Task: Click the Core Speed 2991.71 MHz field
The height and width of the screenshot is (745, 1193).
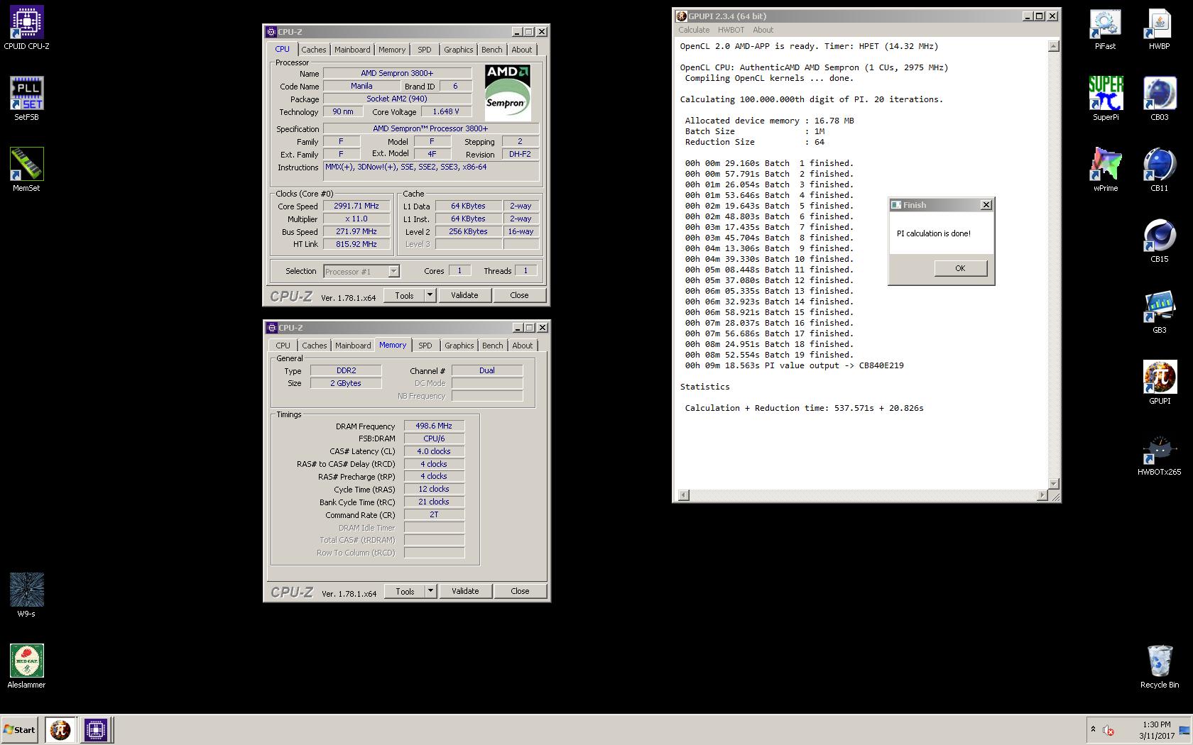Action: click(x=356, y=206)
